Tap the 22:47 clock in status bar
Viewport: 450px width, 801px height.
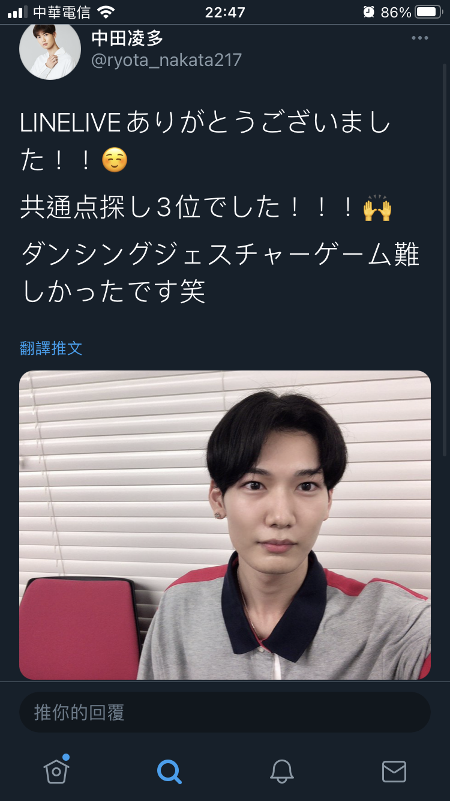(x=225, y=12)
